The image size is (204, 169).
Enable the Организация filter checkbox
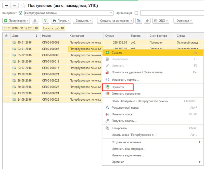[x=137, y=13]
